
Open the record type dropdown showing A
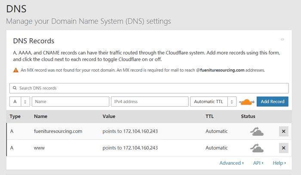[x=20, y=102]
